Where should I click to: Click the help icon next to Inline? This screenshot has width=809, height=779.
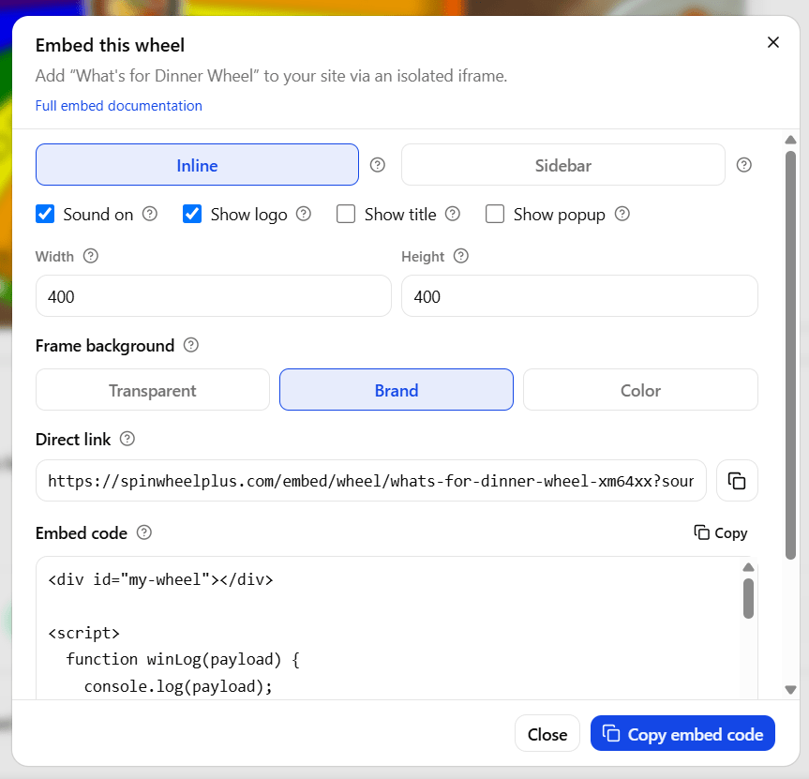[x=378, y=165]
